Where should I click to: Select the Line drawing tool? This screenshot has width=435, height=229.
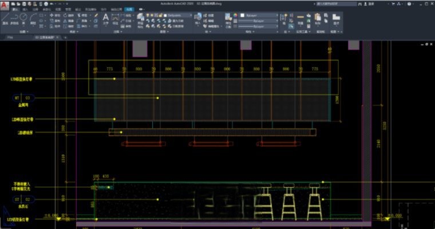pos(5,18)
